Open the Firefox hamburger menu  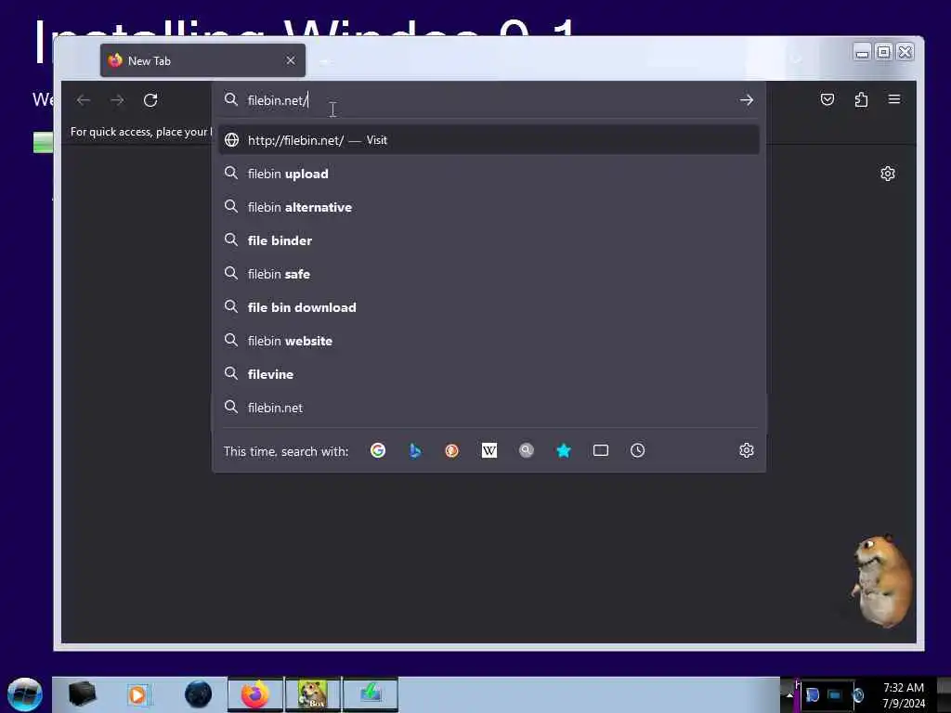tap(894, 98)
